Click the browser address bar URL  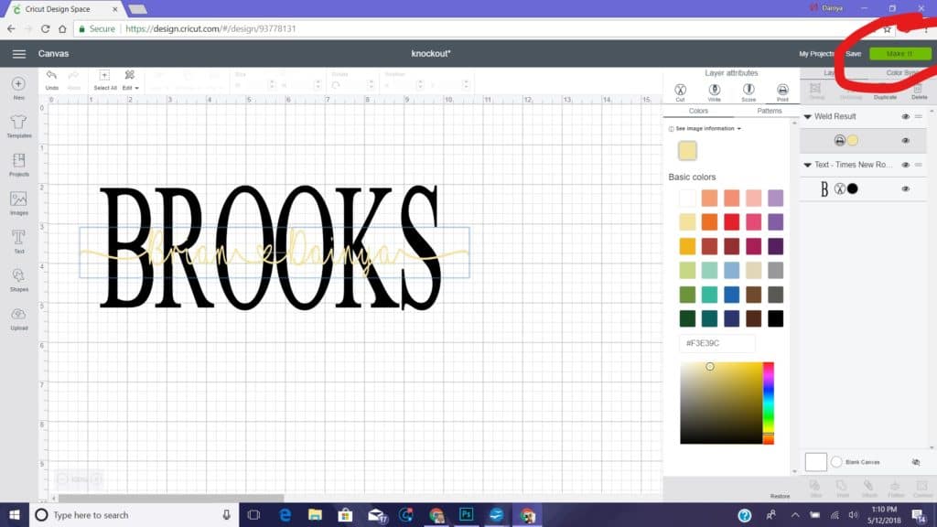coord(210,28)
